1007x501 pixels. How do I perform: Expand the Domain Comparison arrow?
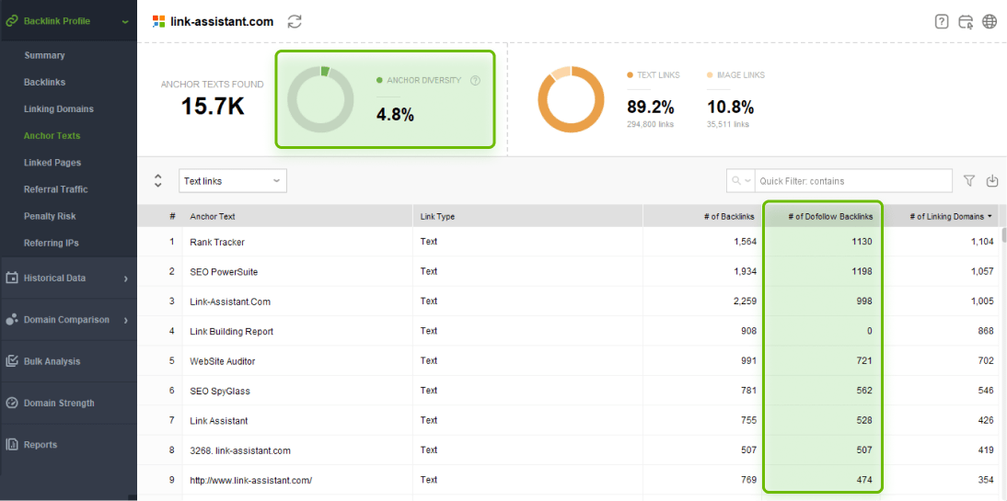(126, 320)
